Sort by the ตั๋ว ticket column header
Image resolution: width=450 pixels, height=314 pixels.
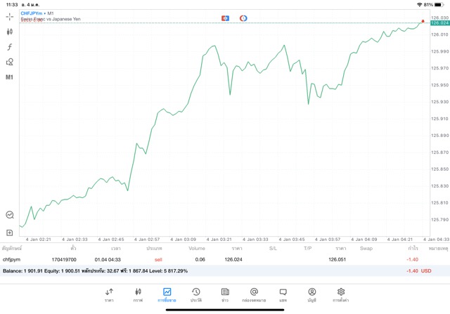coord(73,249)
